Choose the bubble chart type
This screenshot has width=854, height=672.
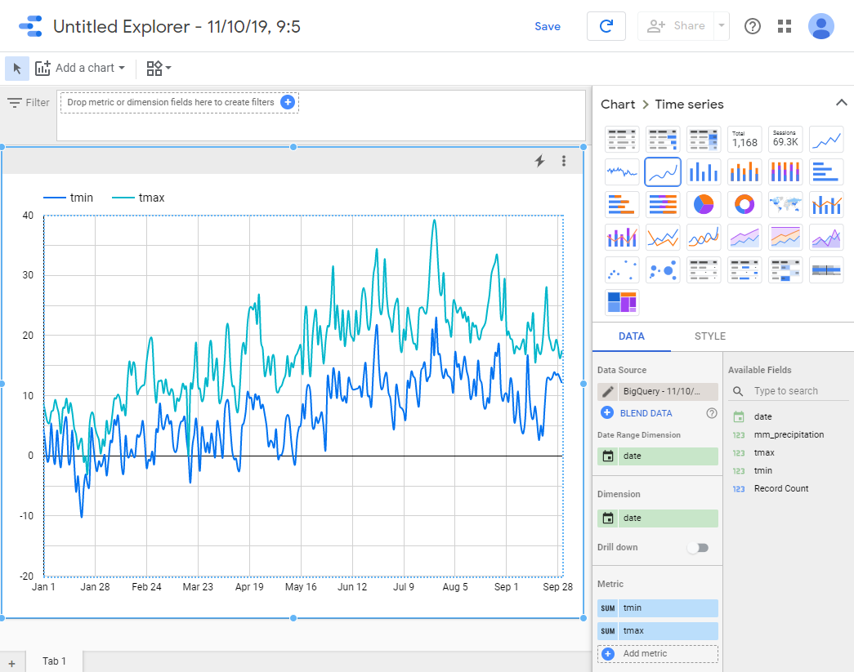[662, 270]
